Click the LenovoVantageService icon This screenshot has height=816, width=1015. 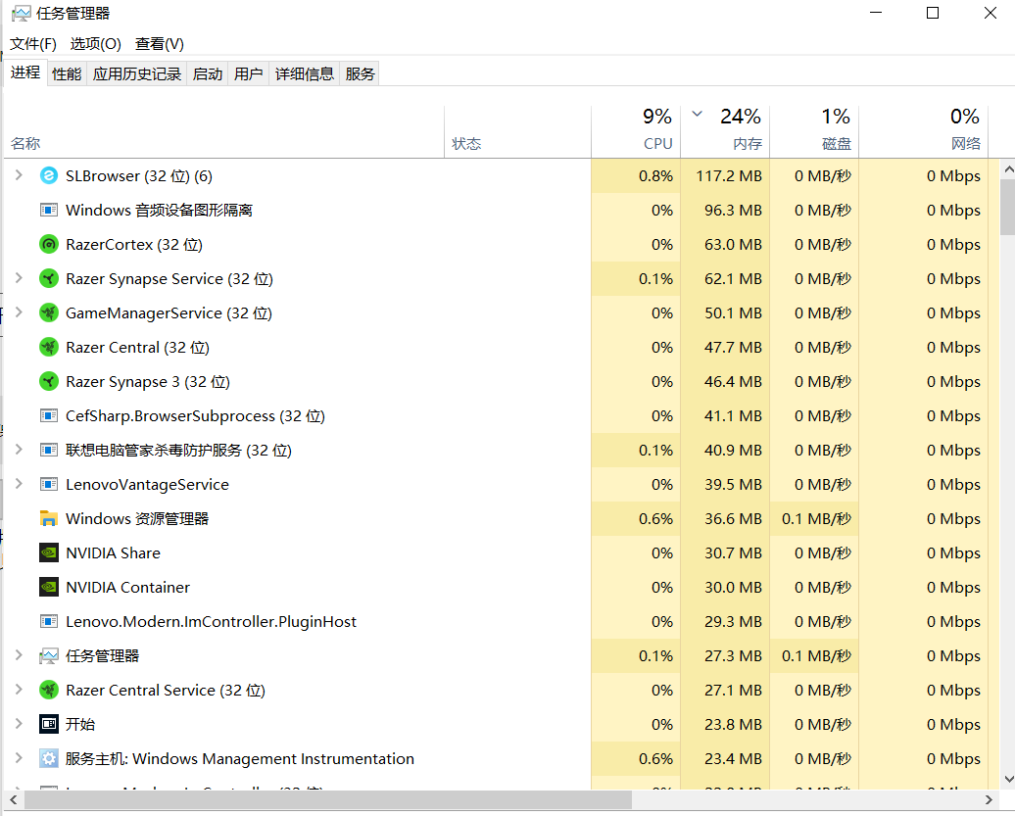[x=49, y=484]
